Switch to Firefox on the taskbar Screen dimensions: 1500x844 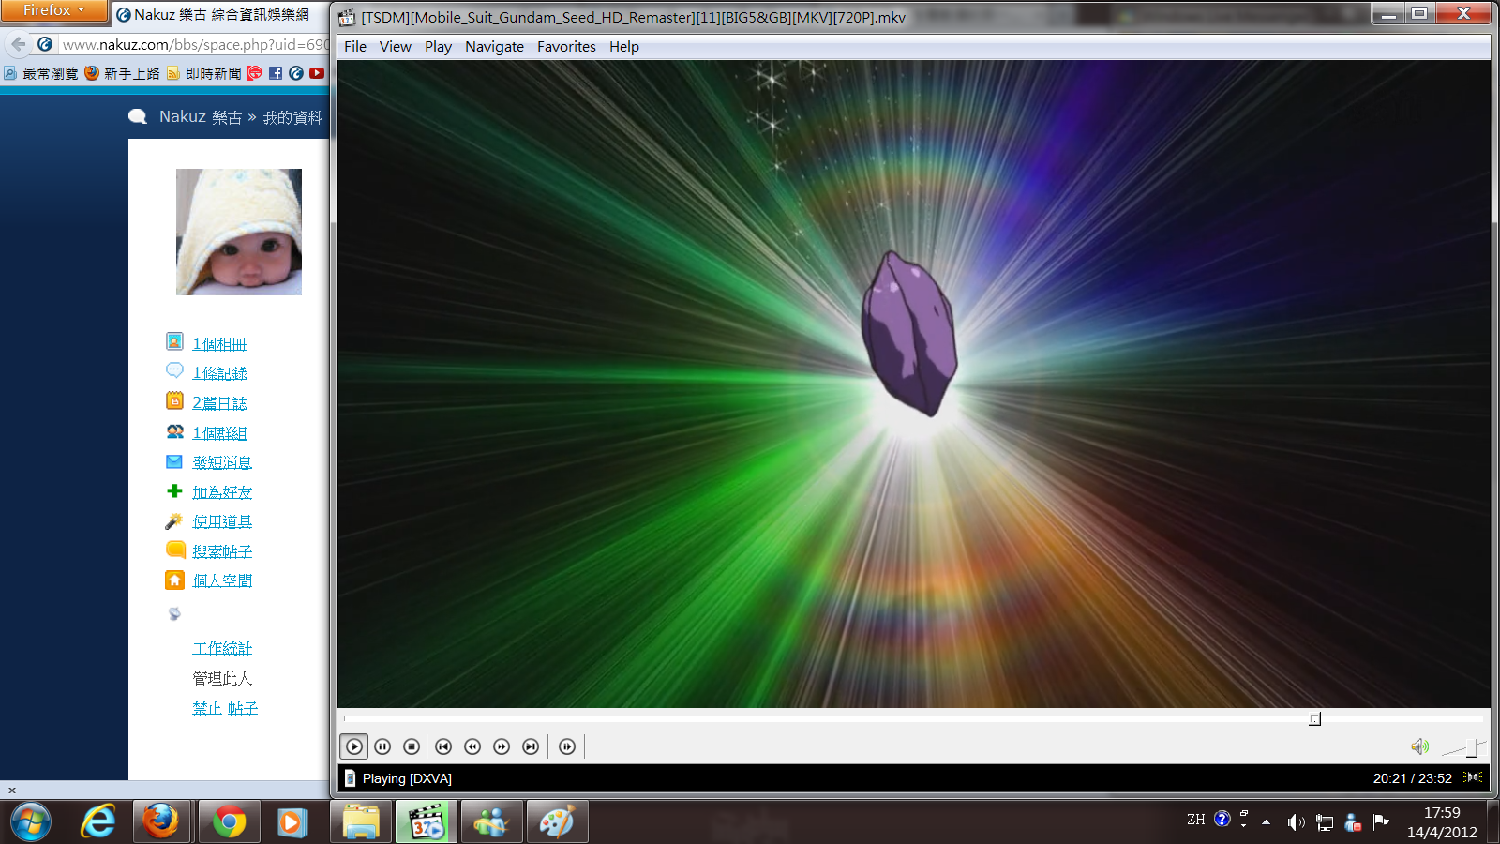[x=161, y=822]
